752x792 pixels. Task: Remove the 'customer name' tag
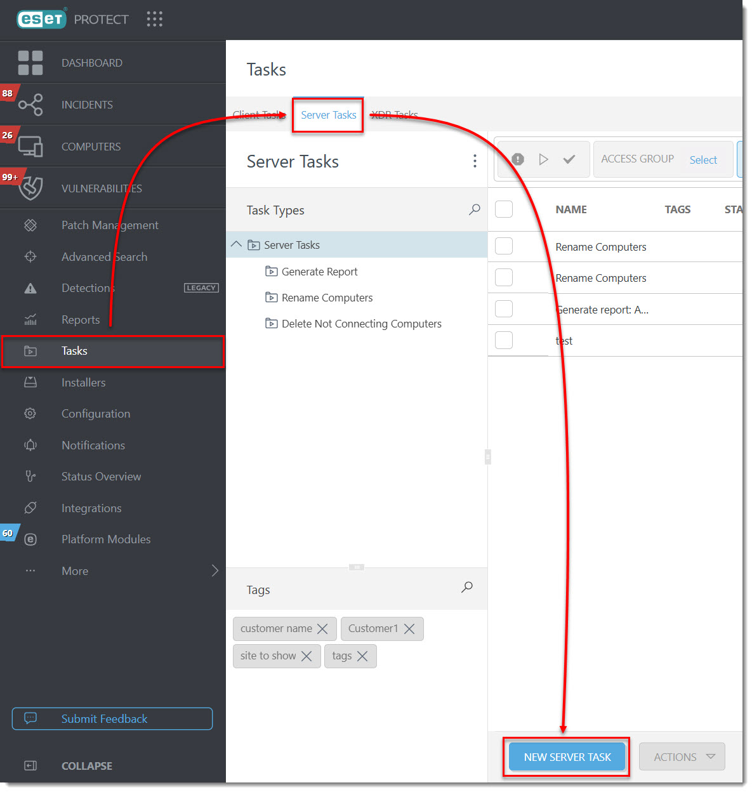pos(322,629)
